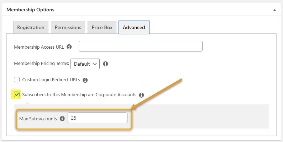This screenshot has width=283, height=142.
Task: Click the info icon beside Max Sub-accounts
Action: coord(62,119)
